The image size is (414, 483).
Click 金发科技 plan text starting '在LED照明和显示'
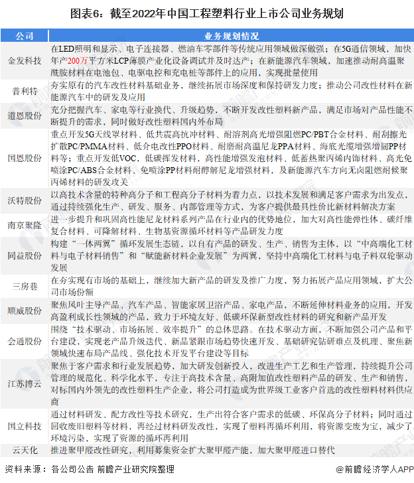(x=231, y=60)
